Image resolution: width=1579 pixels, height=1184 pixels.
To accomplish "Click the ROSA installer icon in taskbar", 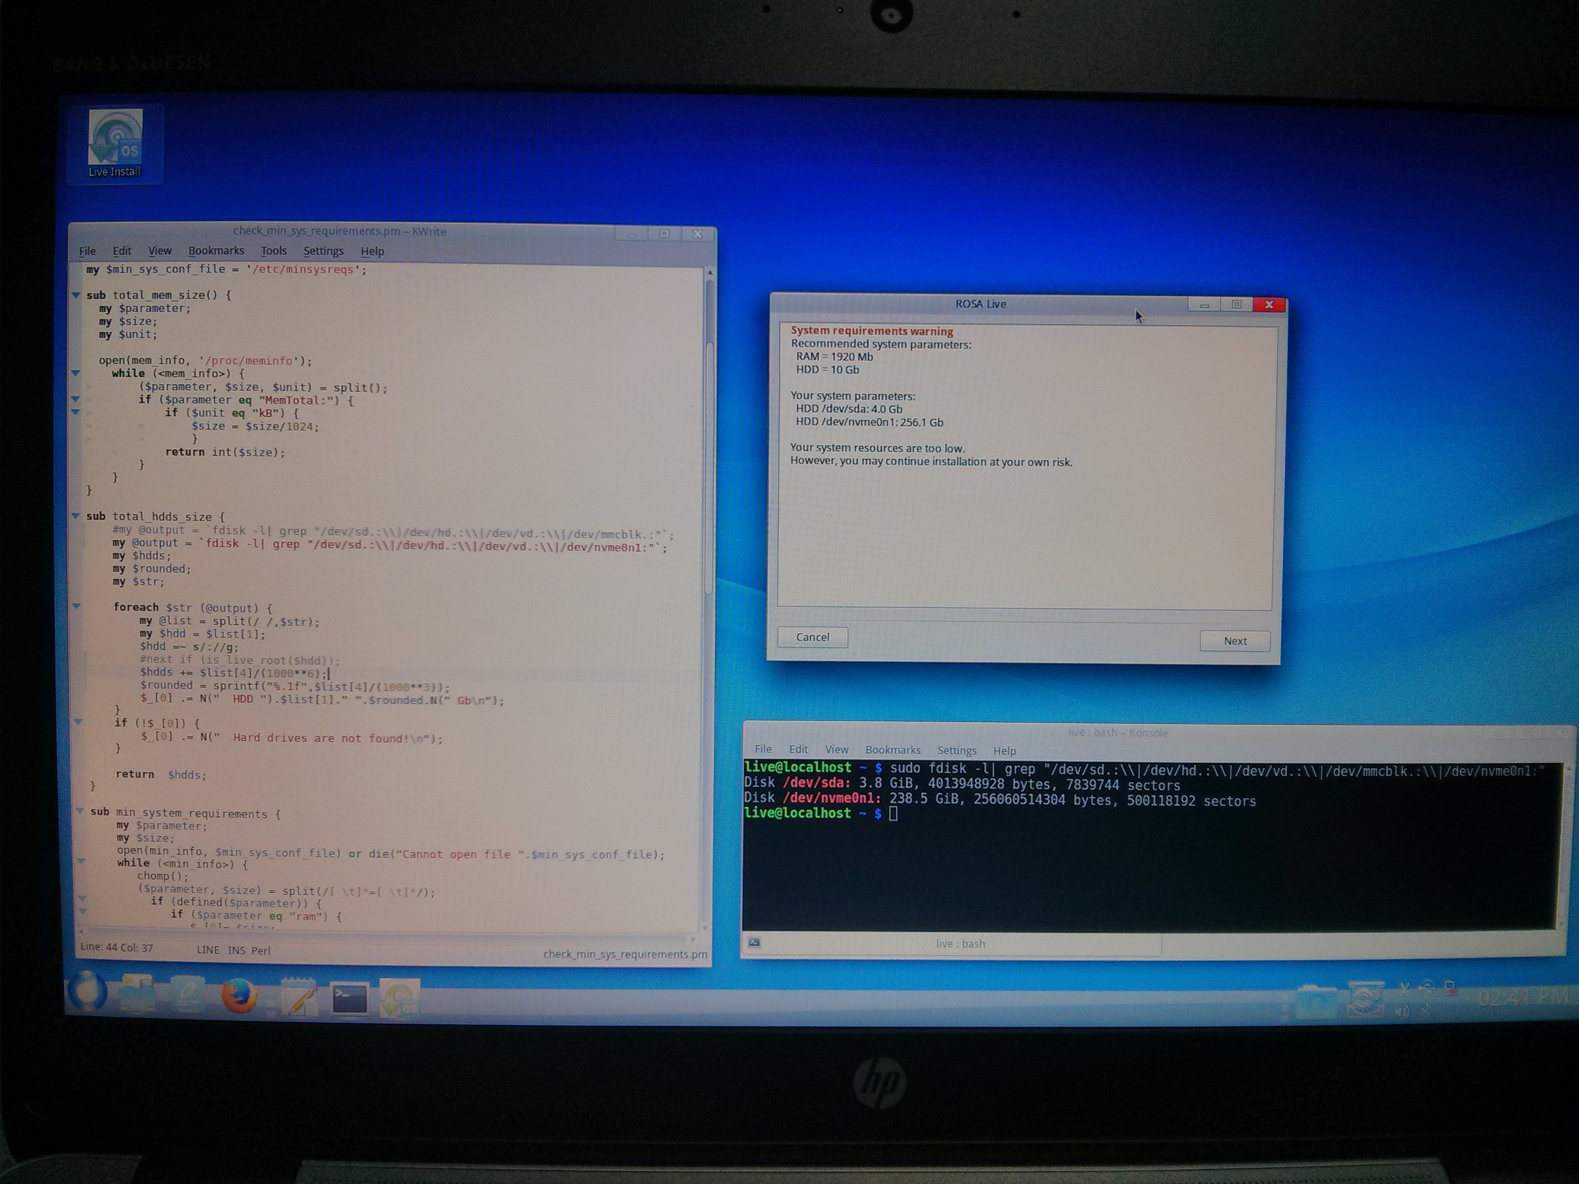I will pyautogui.click(x=400, y=998).
